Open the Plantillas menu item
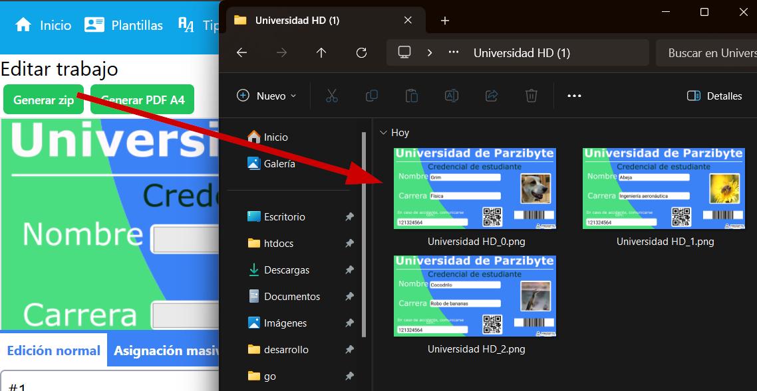Image resolution: width=757 pixels, height=391 pixels. click(124, 25)
